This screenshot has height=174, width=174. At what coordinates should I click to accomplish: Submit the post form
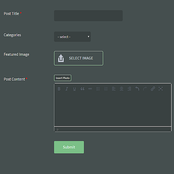[69, 147]
